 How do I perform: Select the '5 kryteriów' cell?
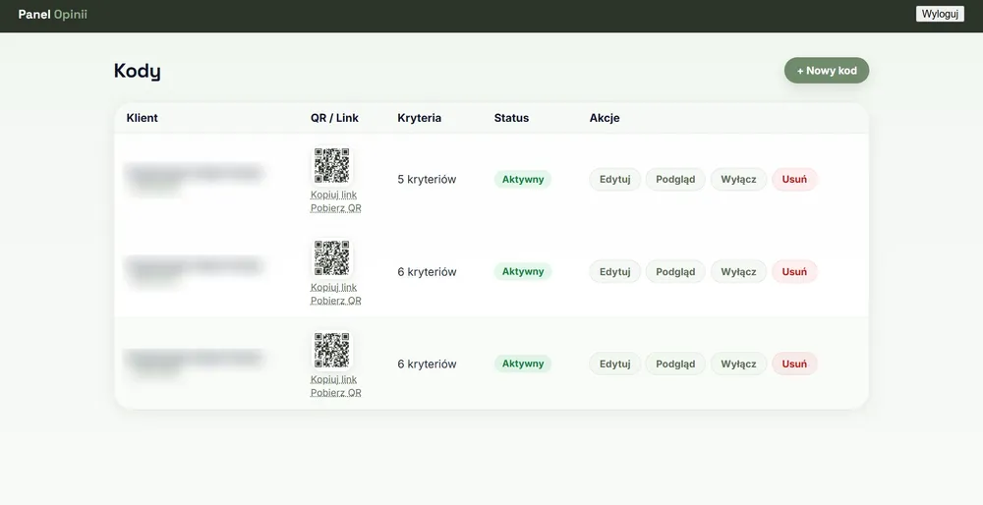(x=427, y=179)
